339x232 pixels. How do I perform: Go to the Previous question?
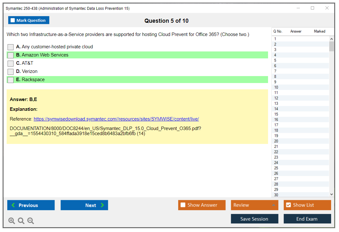[31, 205]
